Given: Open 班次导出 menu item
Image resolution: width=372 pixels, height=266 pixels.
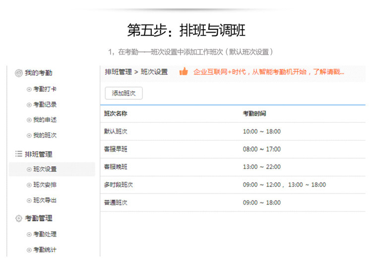Looking at the screenshot, I should pyautogui.click(x=45, y=200).
